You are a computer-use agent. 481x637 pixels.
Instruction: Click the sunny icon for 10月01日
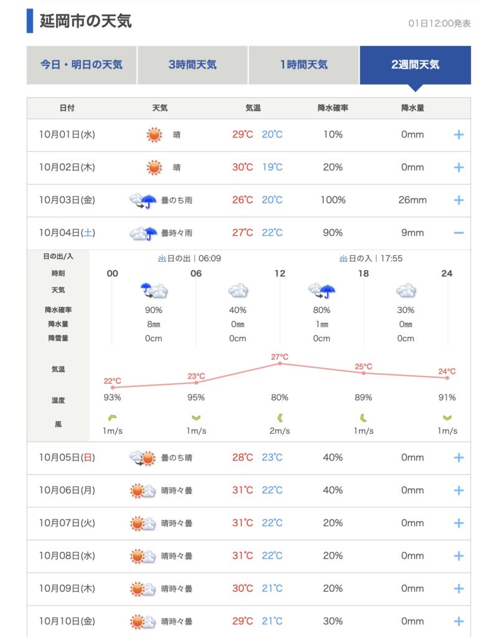click(154, 134)
